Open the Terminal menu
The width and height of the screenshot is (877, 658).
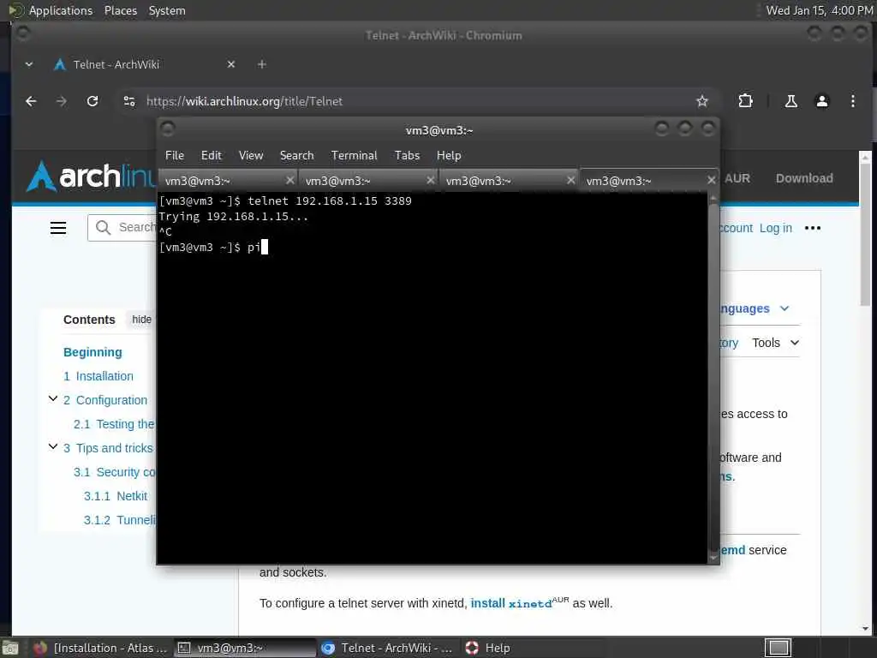354,156
